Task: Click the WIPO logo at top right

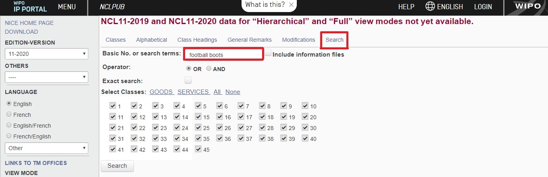Action: tap(527, 6)
